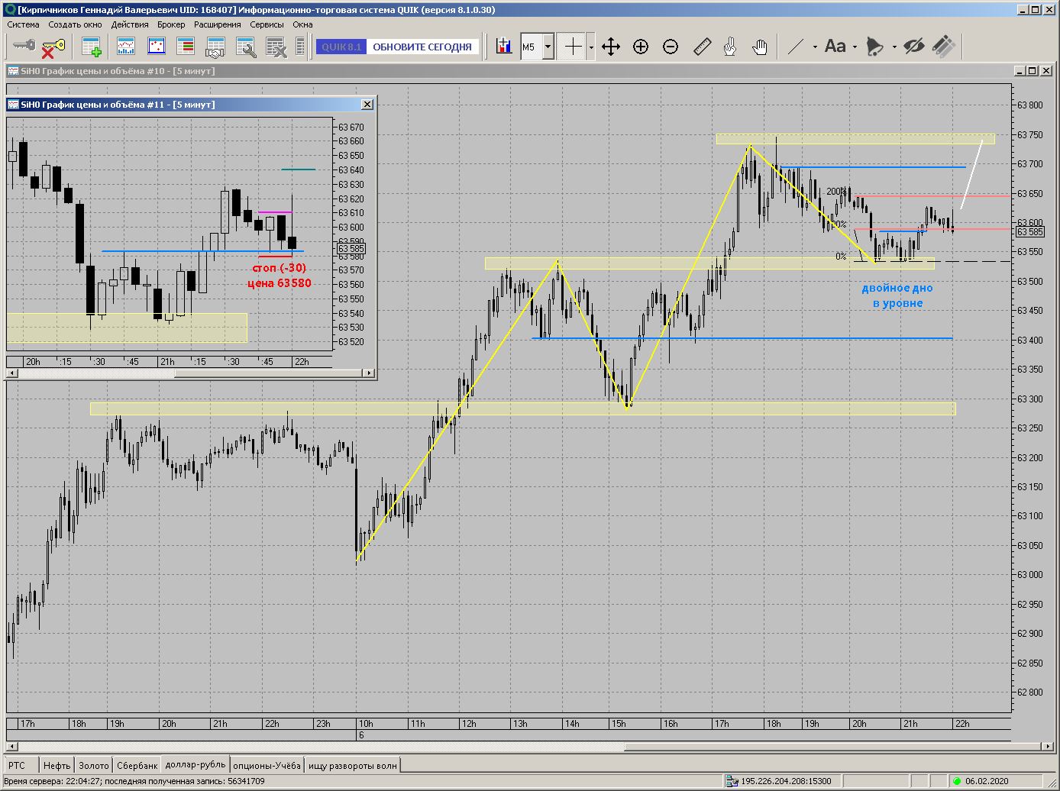The width and height of the screenshot is (1060, 791).
Task: Click the add chart indicator icon
Action: coord(504,47)
